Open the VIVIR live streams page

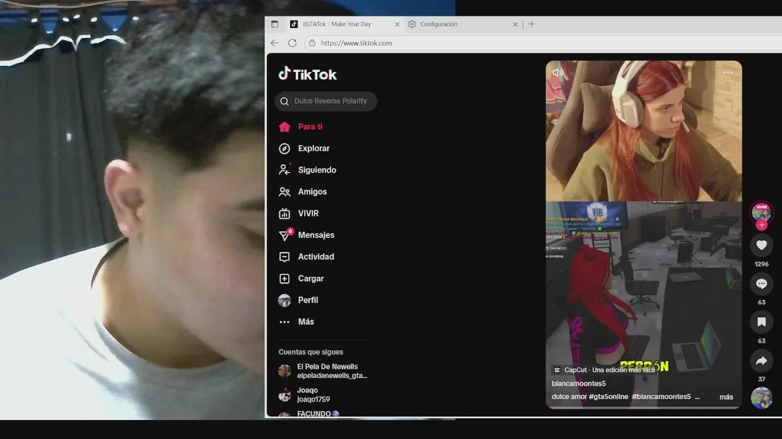tap(299, 213)
